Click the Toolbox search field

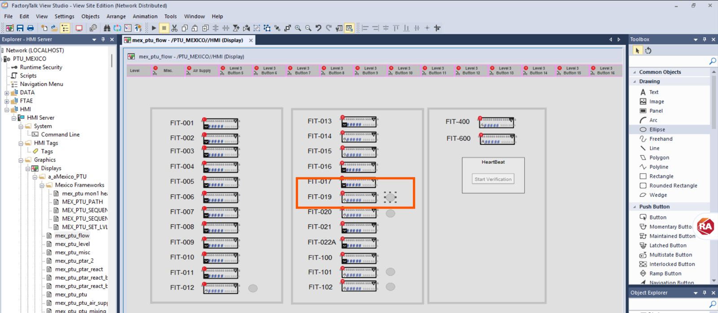pyautogui.click(x=670, y=61)
